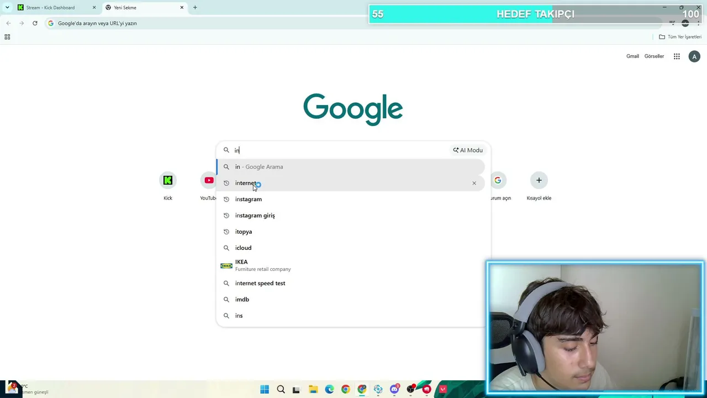This screenshot has width=707, height=398.
Task: Close the Stream - Kick Dashboard tab
Action: [x=94, y=7]
